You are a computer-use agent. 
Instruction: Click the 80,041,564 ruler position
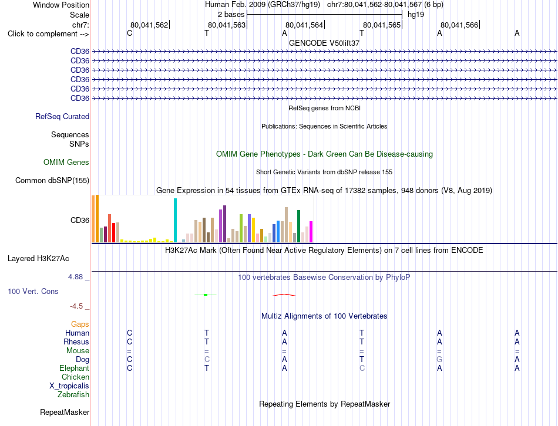click(304, 25)
